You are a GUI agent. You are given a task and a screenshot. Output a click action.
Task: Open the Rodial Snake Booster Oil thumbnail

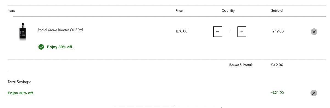(x=23, y=32)
